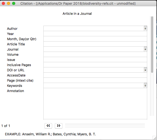This screenshot has width=157, height=140.
Task: Open the DOI or URL dropdown
Action: (x=145, y=70)
